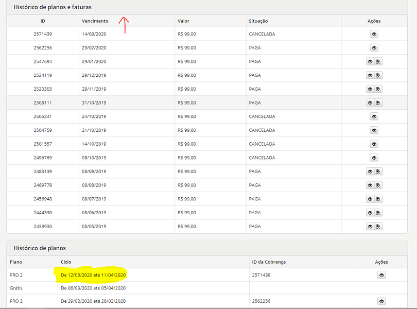
Task: Open the document icon in the 2444330 row
Action: pos(378,213)
